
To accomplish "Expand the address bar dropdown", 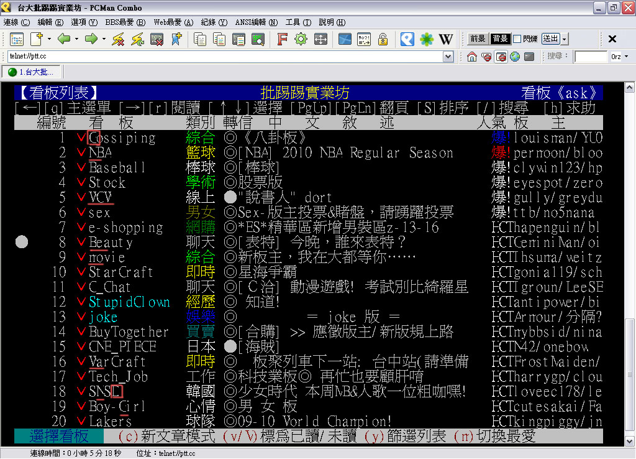I will [448, 57].
